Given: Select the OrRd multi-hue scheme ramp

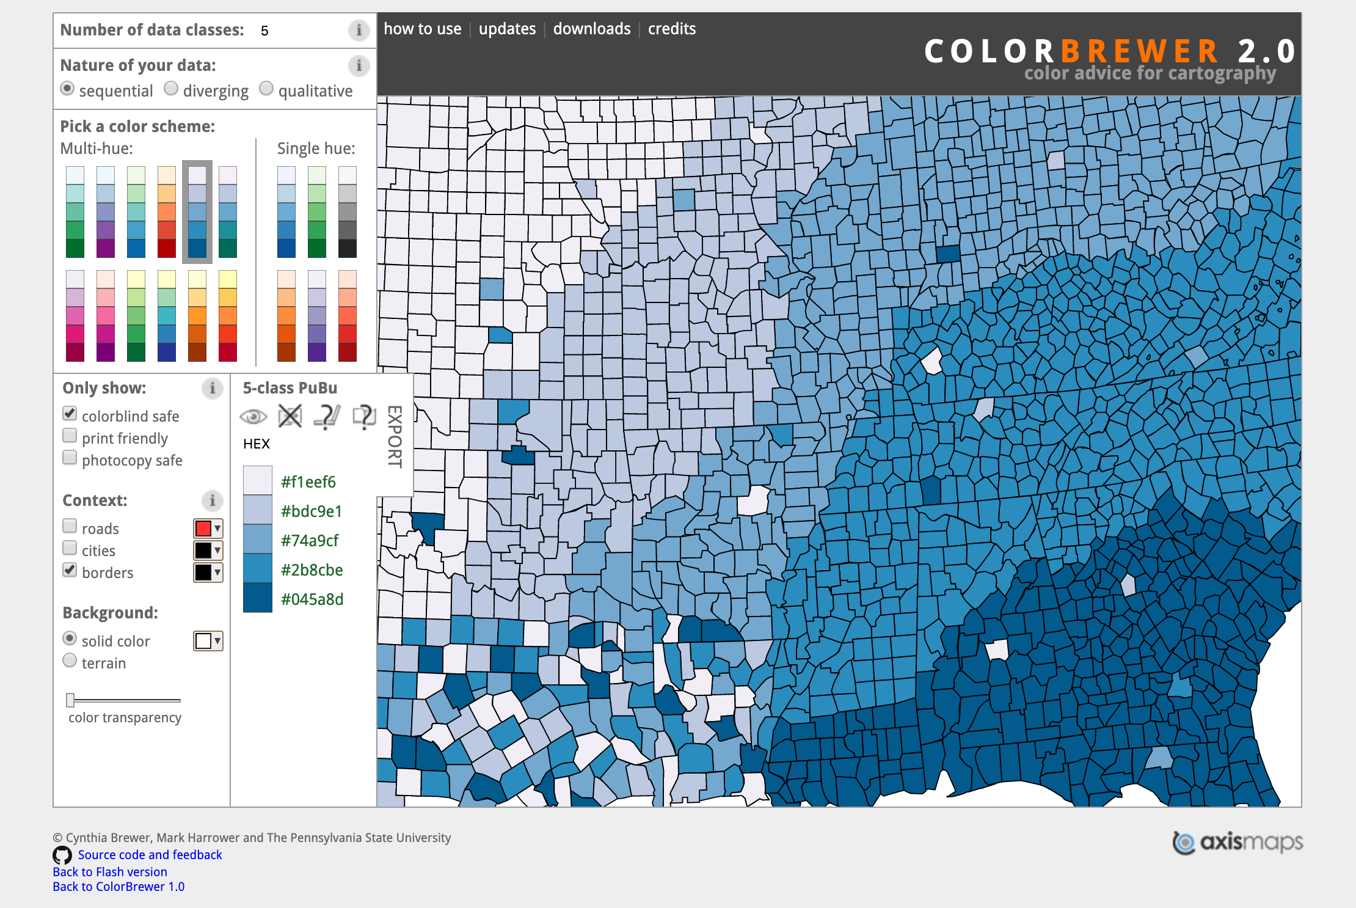Looking at the screenshot, I should [x=167, y=212].
